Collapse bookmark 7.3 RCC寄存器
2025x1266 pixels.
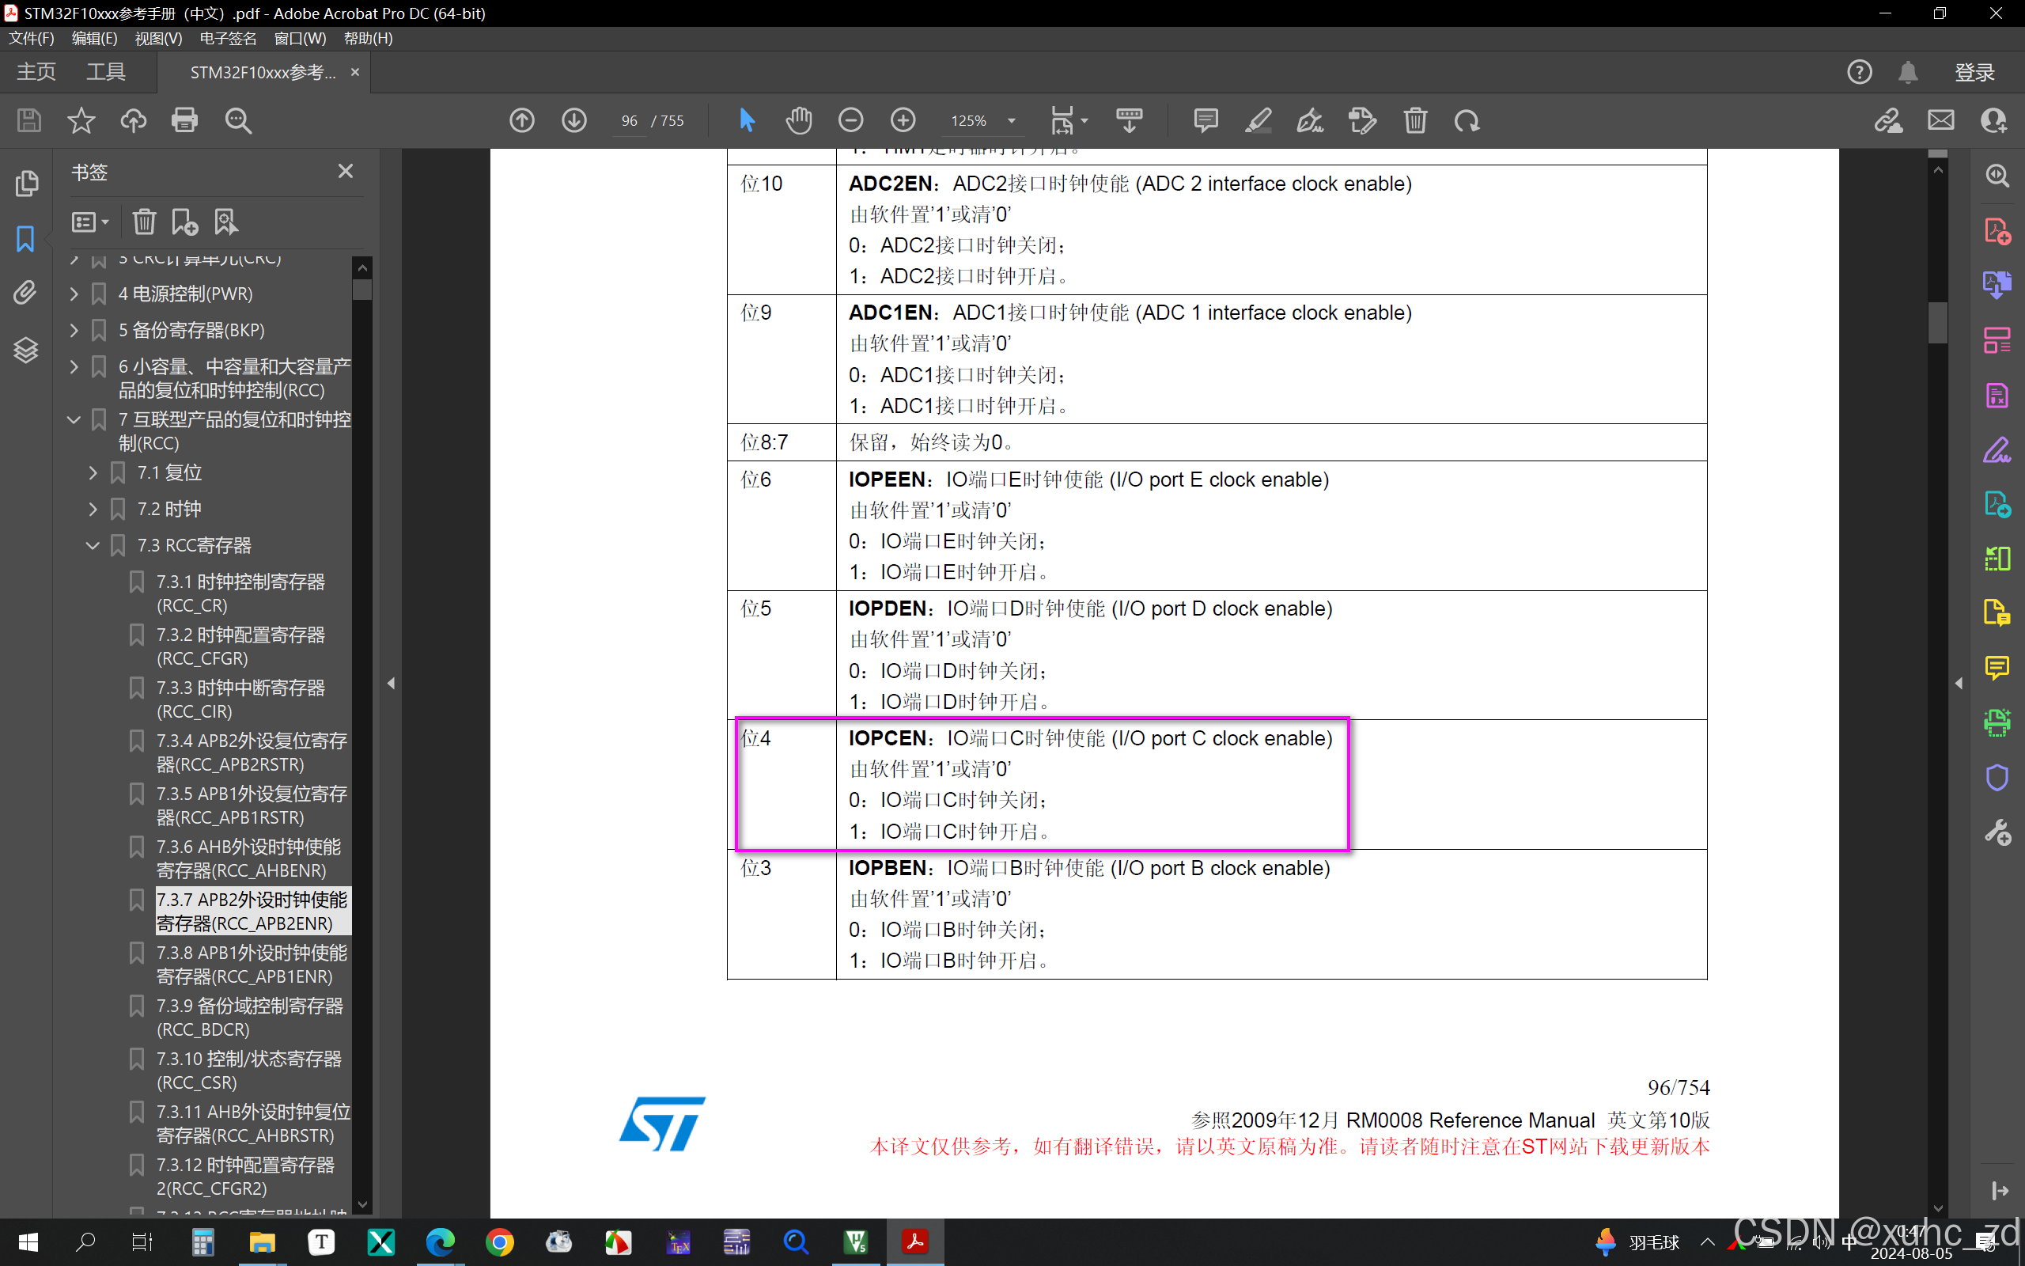point(93,546)
